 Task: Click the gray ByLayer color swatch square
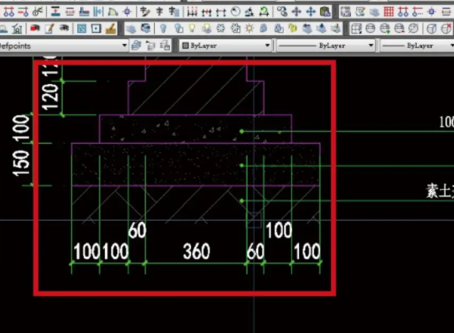click(x=185, y=46)
